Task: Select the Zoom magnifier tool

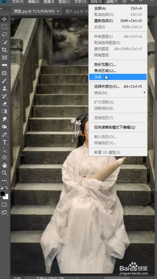Action: point(4,173)
